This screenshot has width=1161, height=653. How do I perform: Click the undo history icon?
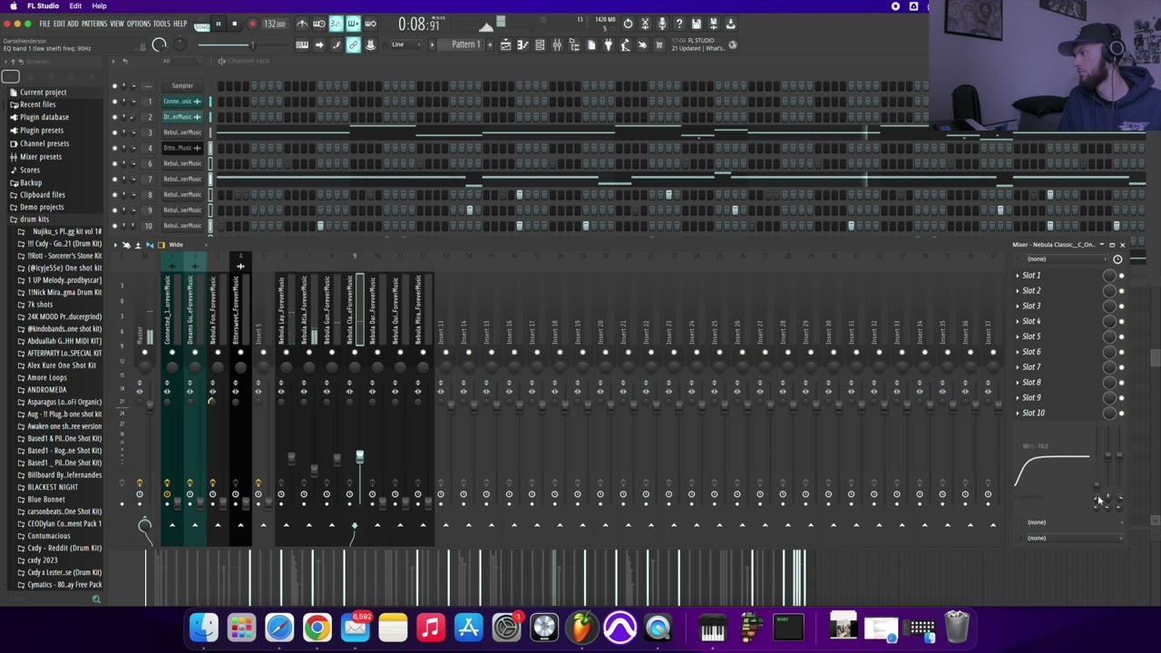628,24
